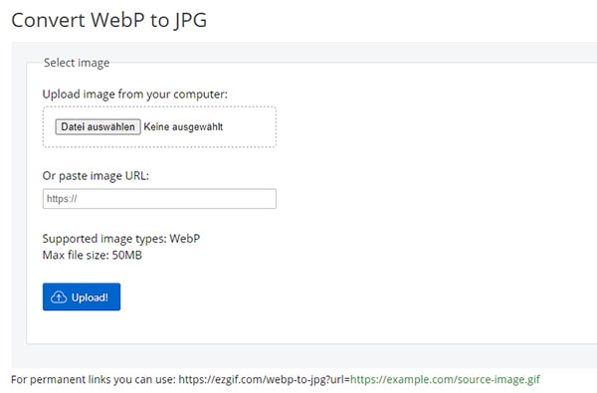Click the "Select image" fieldset legend

tap(77, 63)
